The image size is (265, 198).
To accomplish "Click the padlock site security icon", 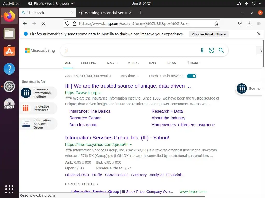I will tap(74, 23).
